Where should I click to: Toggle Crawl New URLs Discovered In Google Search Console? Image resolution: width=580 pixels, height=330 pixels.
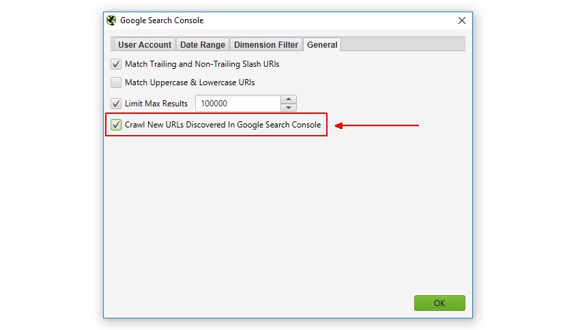point(116,125)
